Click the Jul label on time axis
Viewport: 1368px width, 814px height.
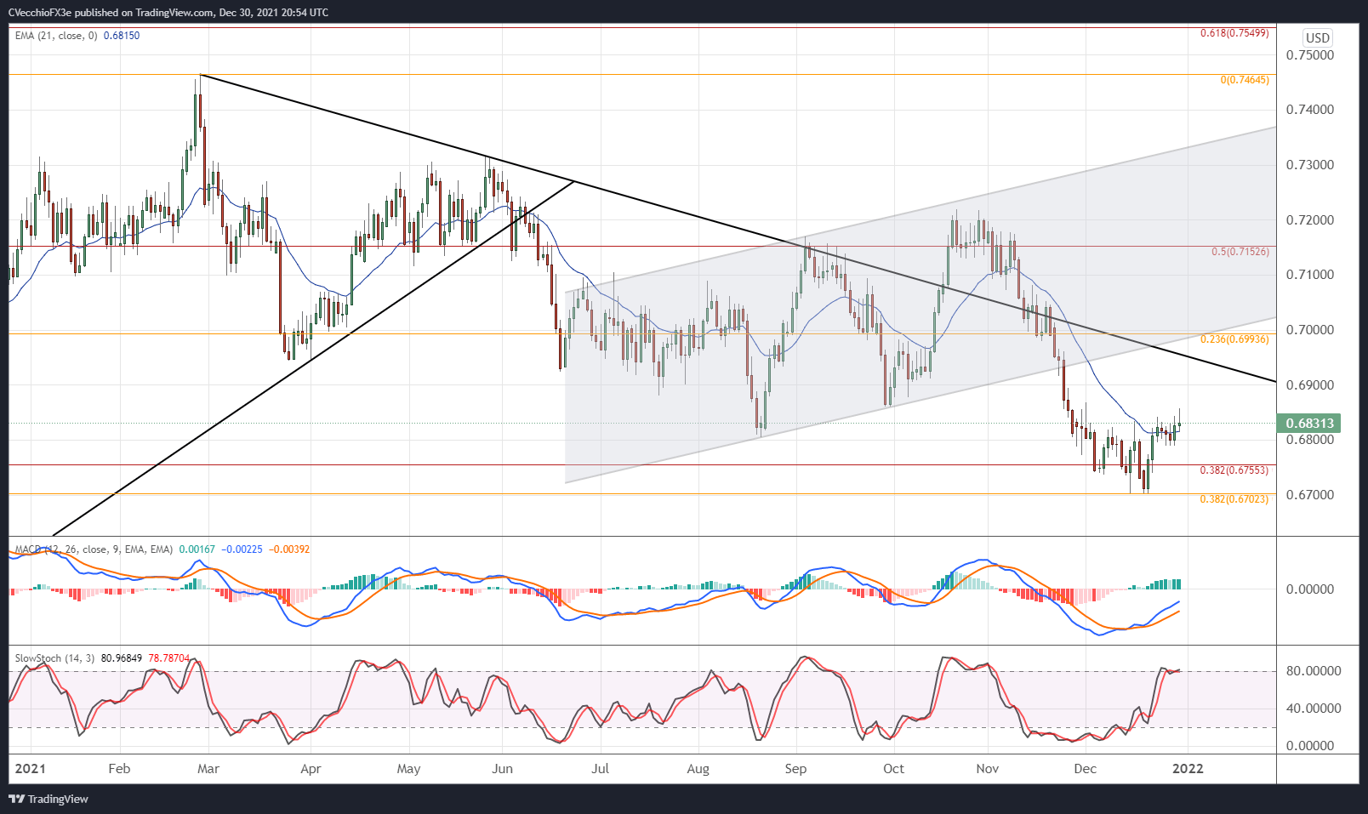click(601, 769)
